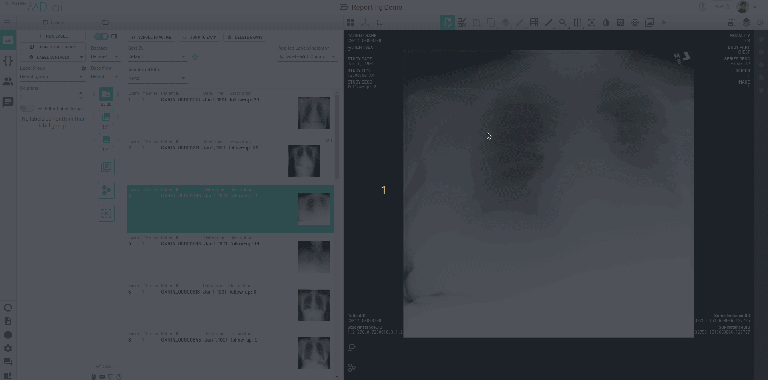Click the contrast adjustment icon
This screenshot has width=768, height=380.
click(x=606, y=22)
